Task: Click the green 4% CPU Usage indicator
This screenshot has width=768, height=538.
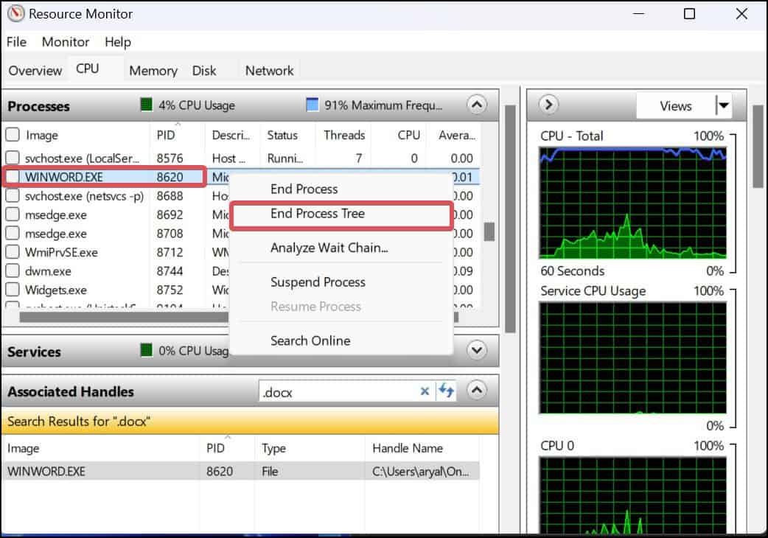Action: click(x=146, y=105)
